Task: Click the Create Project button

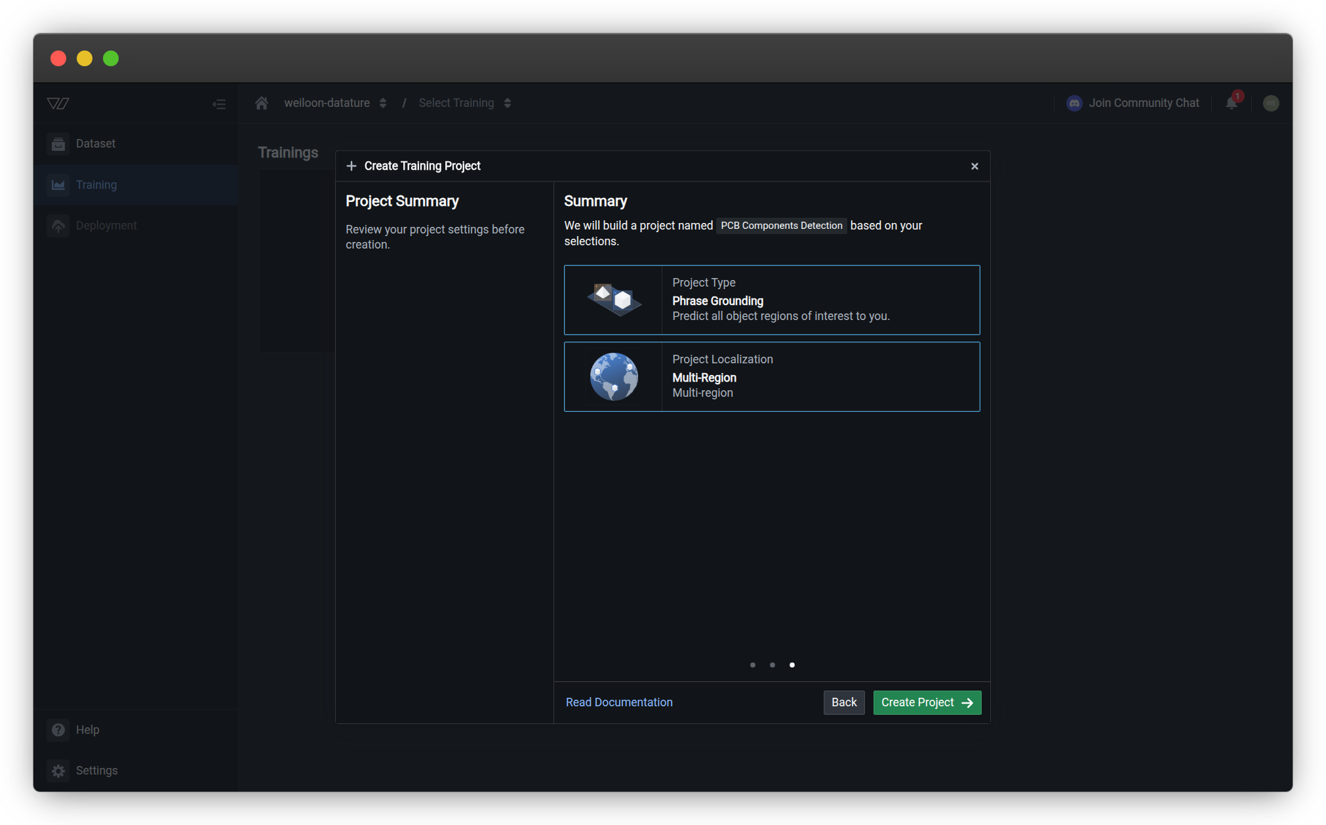Action: (x=926, y=702)
